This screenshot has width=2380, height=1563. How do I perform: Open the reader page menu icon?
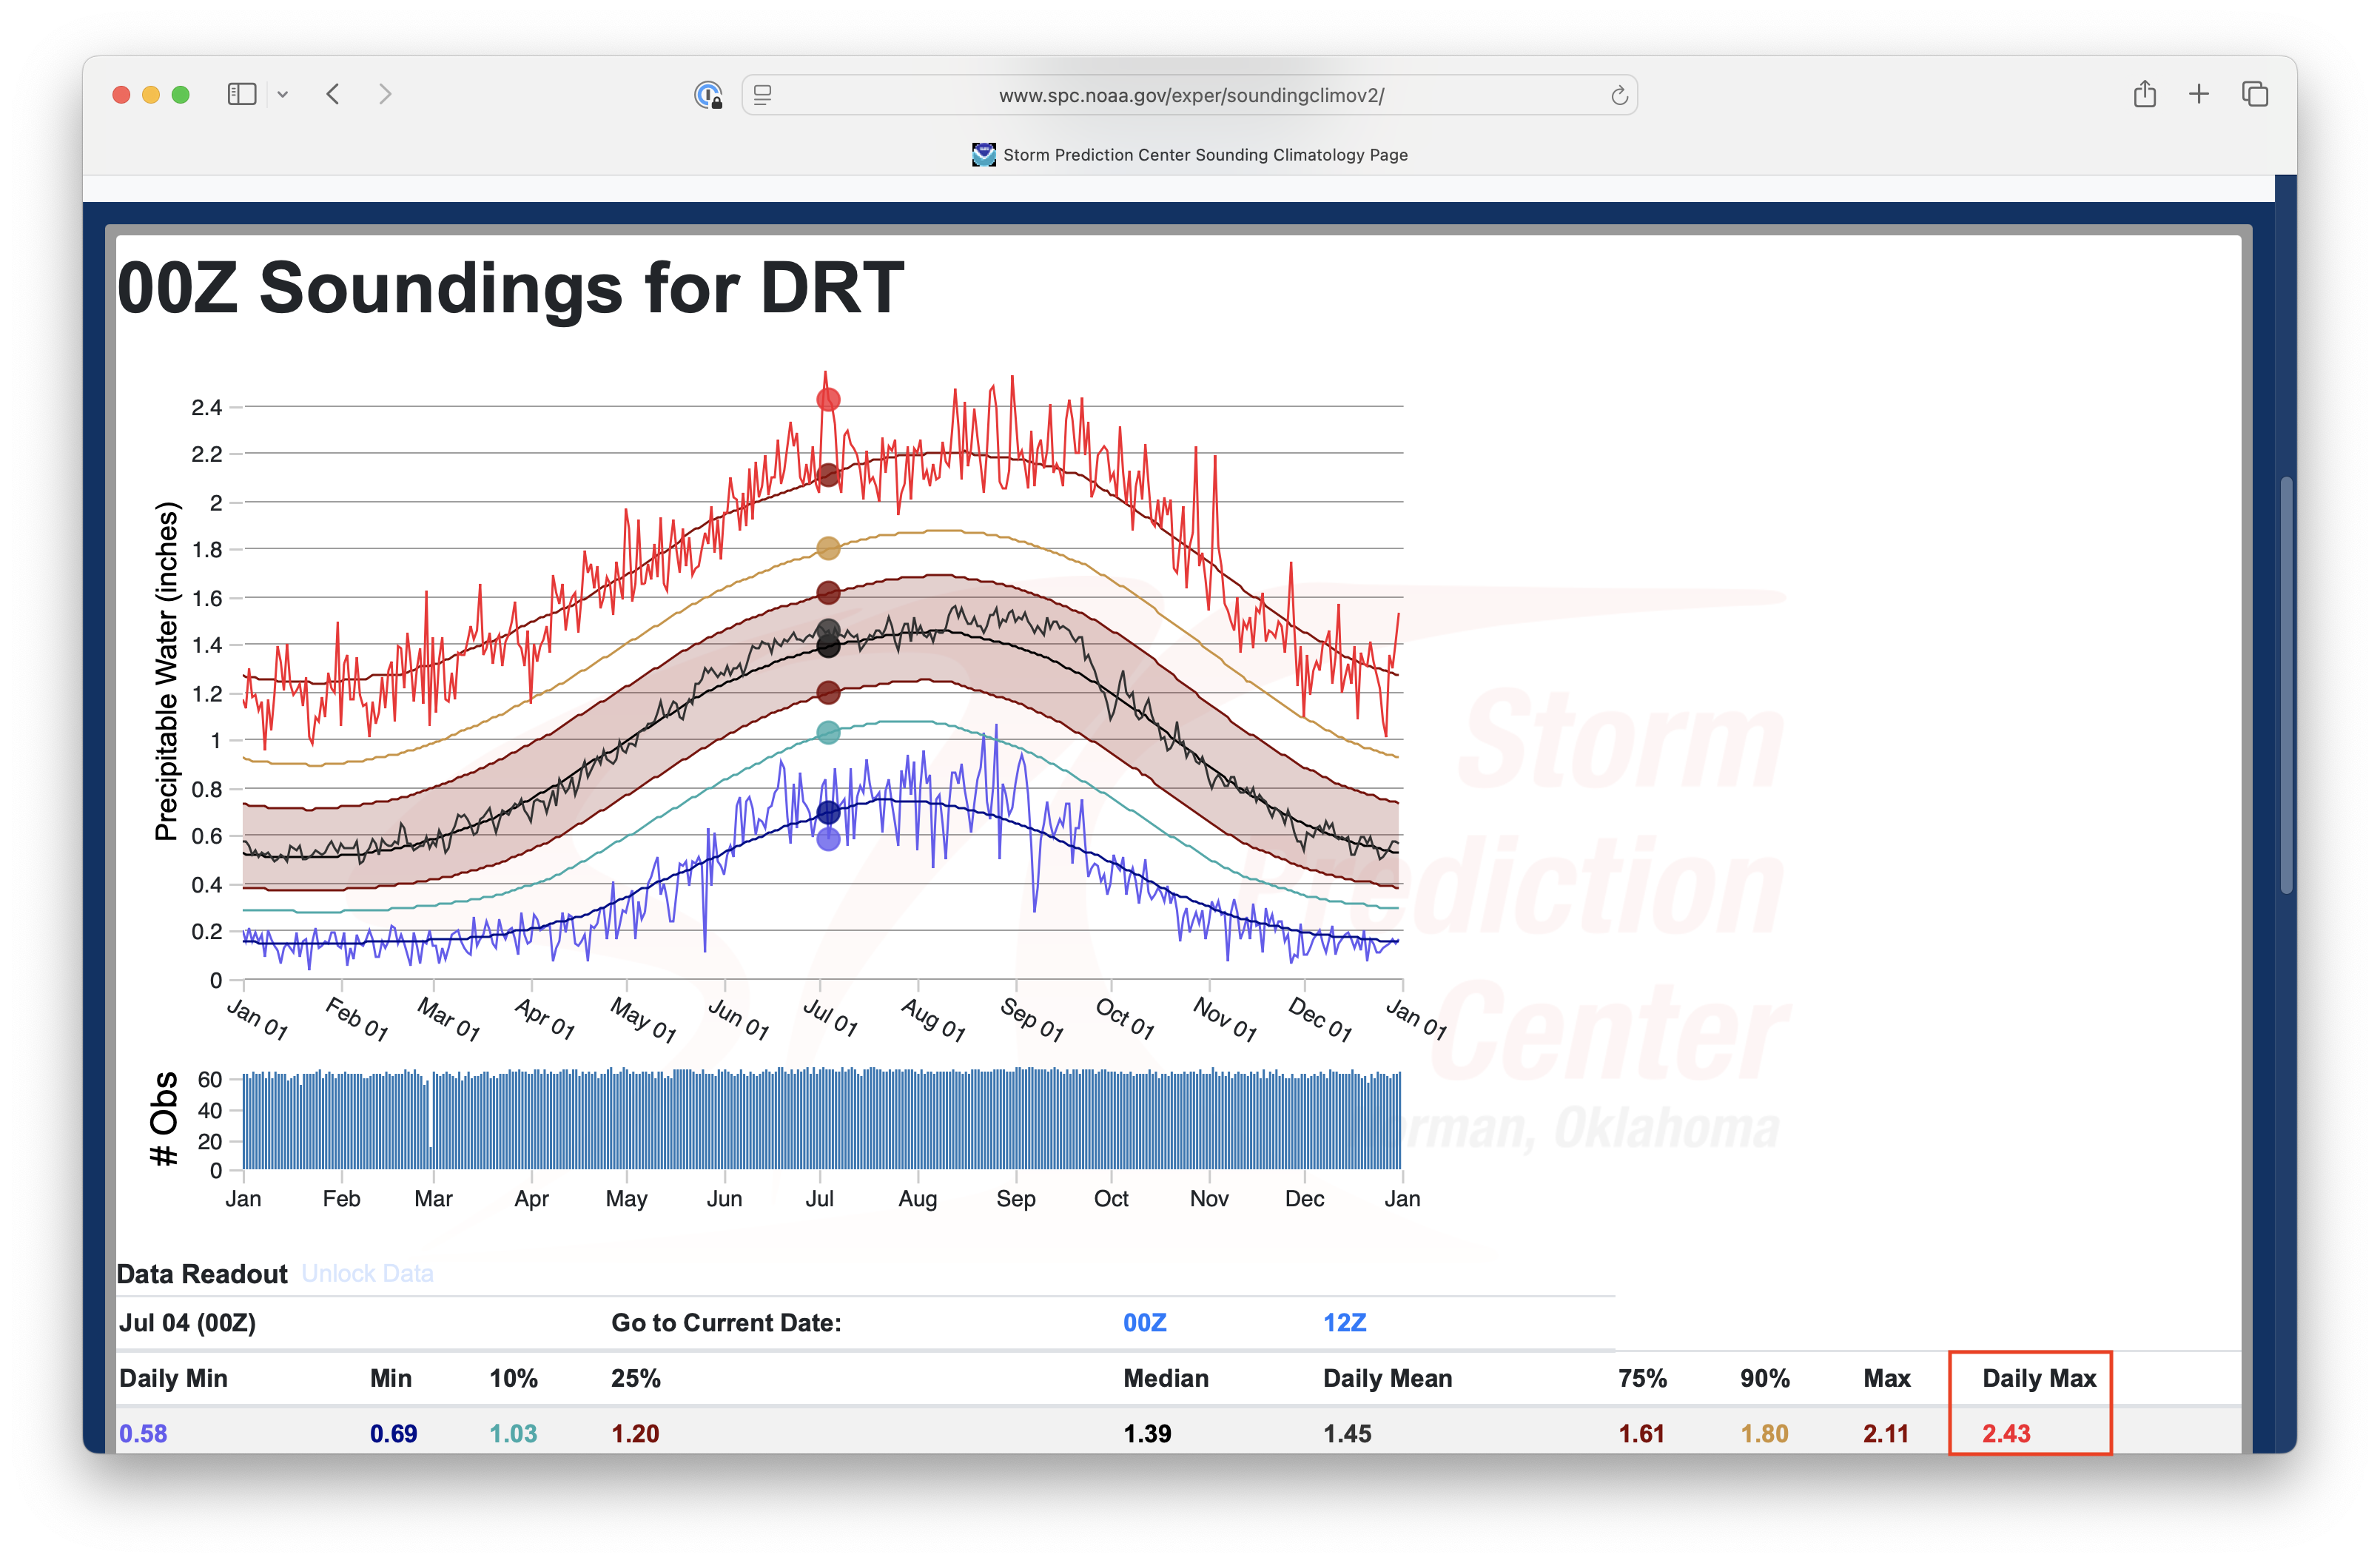[763, 95]
